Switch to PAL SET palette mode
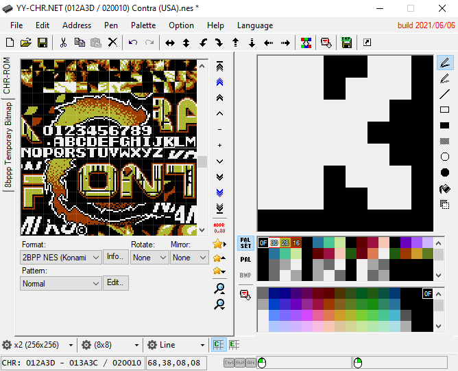458x371 pixels. click(245, 243)
